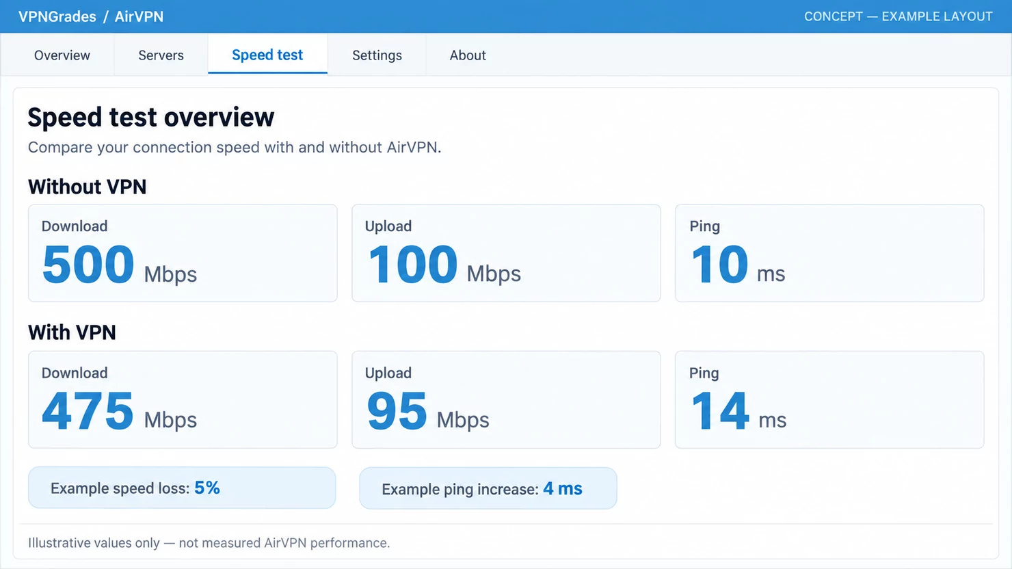
Task: Click the 'Example ping increase: 4 ms' badge
Action: [488, 488]
